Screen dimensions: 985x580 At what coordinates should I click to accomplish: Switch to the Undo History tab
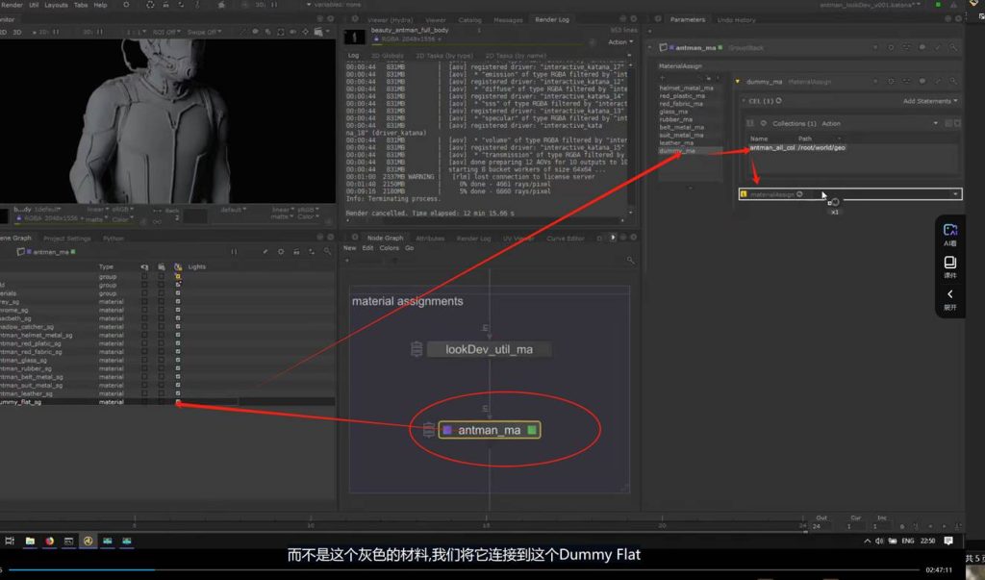click(737, 19)
